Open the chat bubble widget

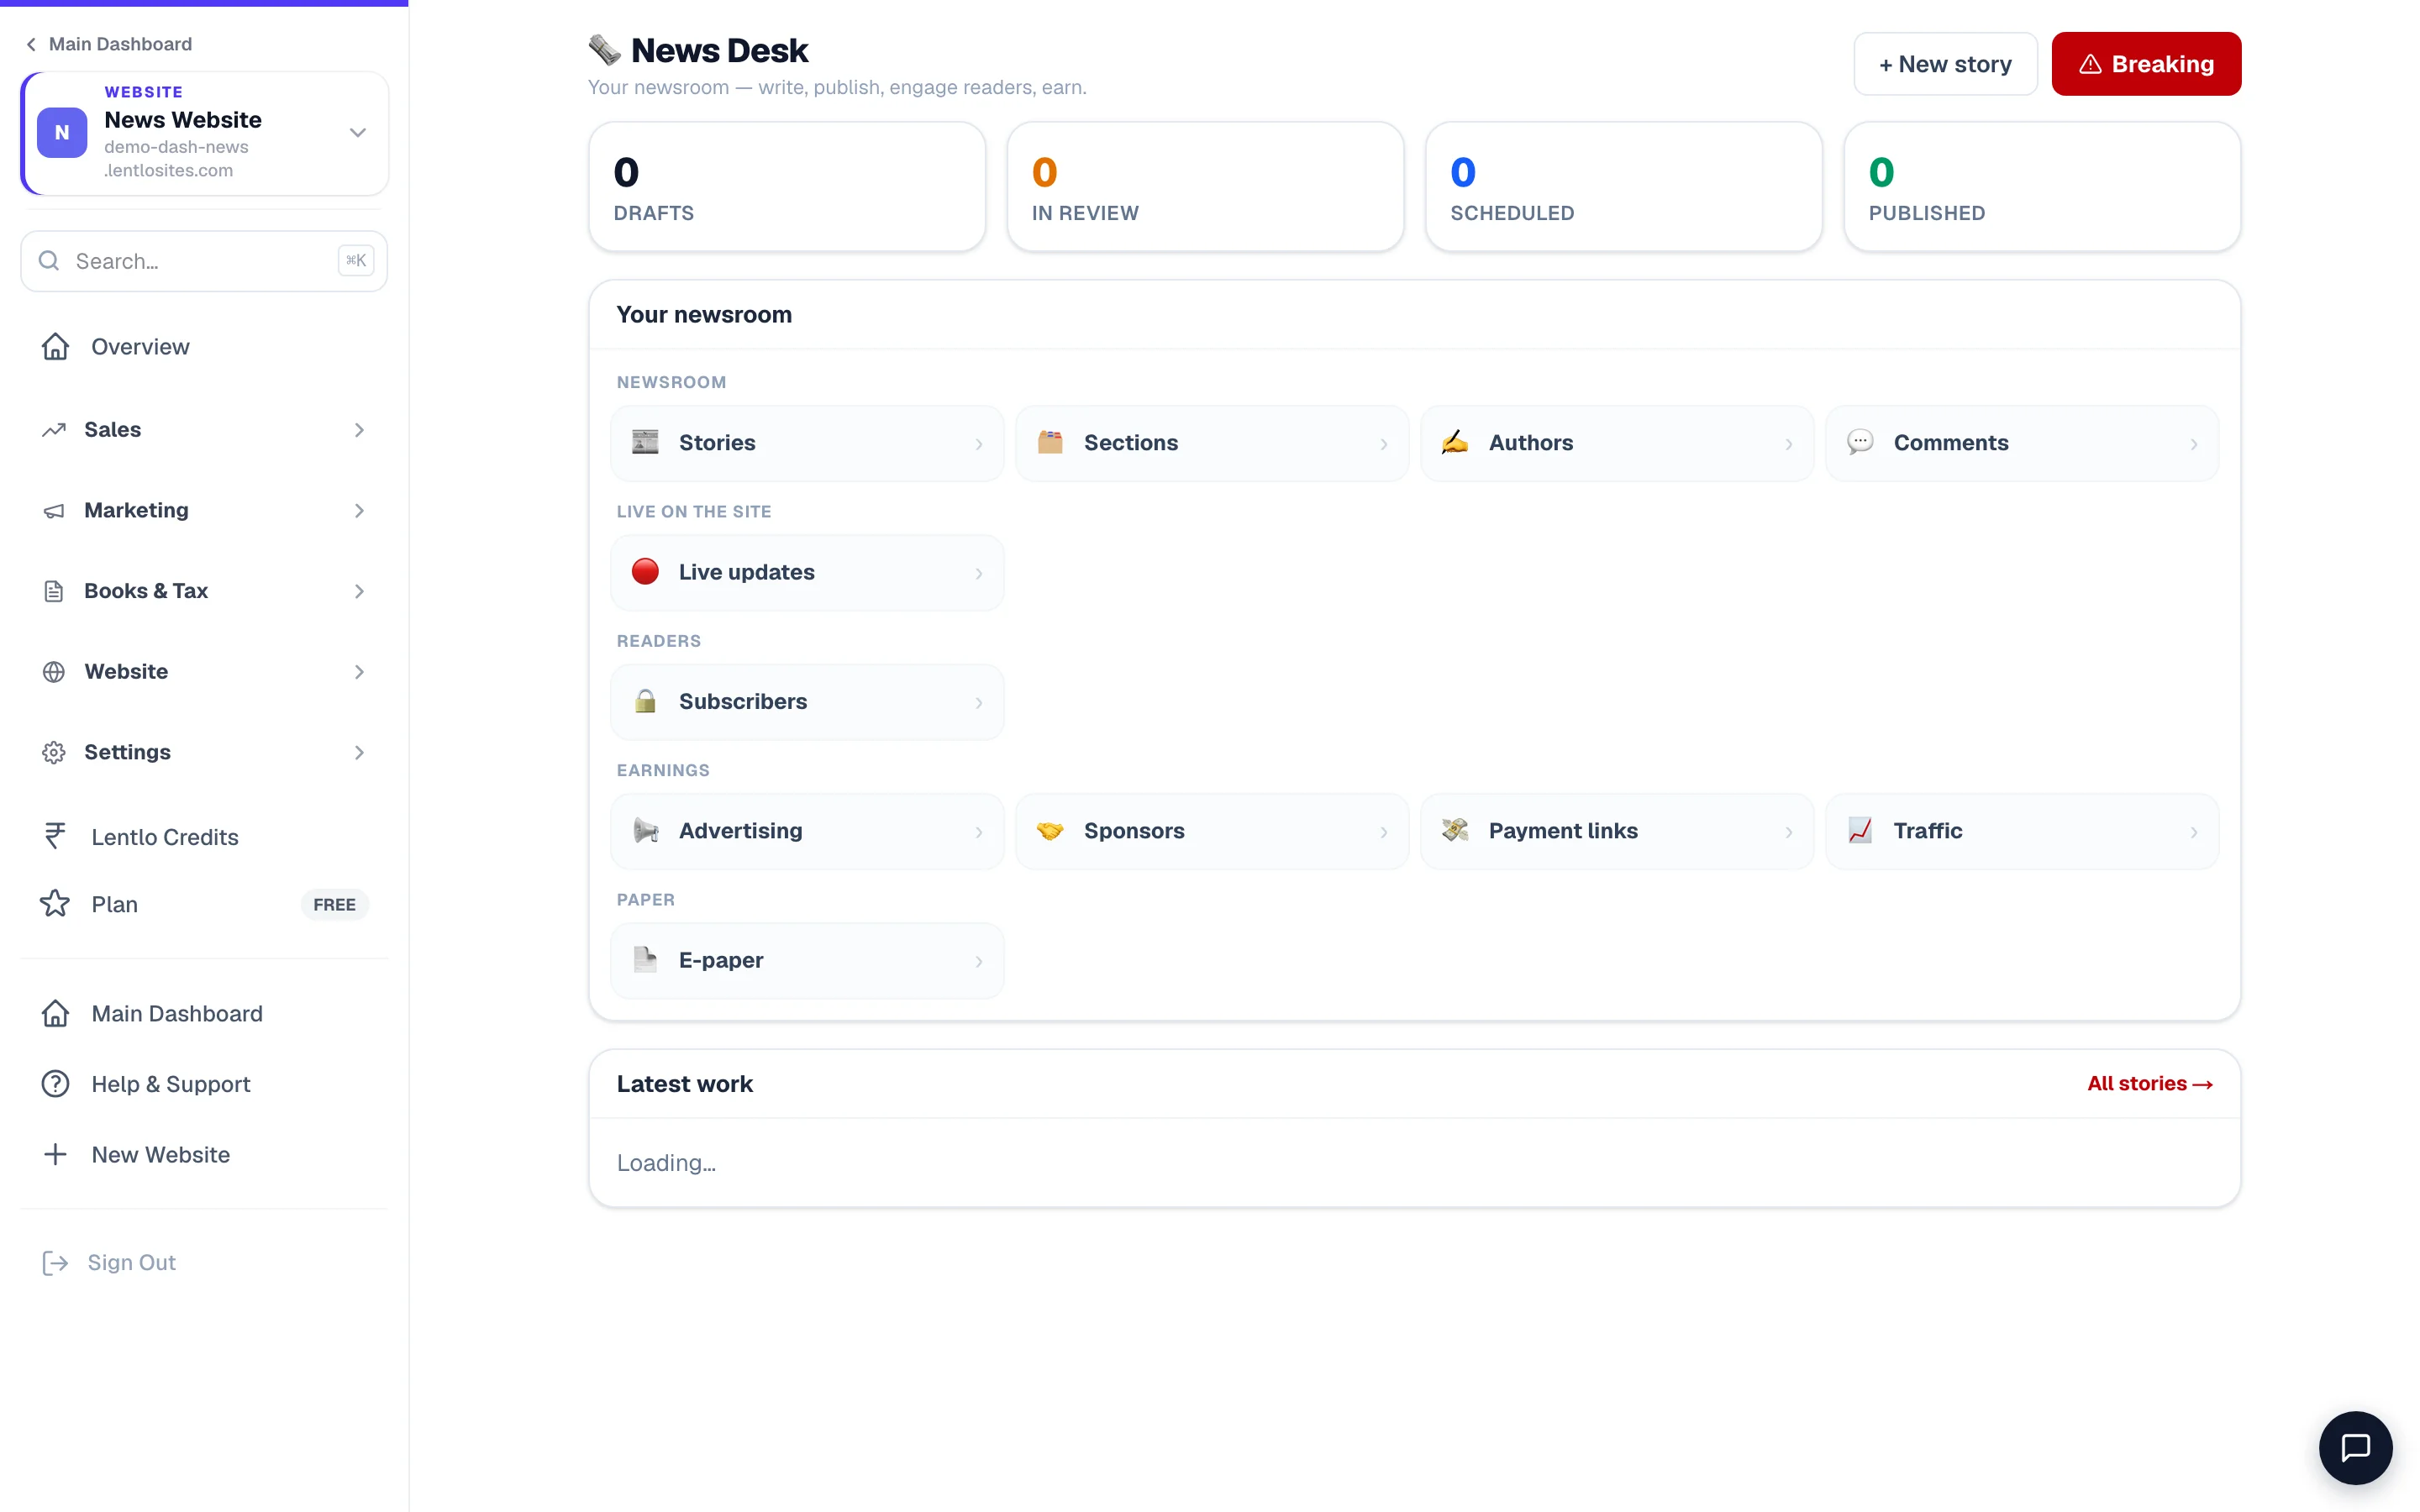(2355, 1447)
